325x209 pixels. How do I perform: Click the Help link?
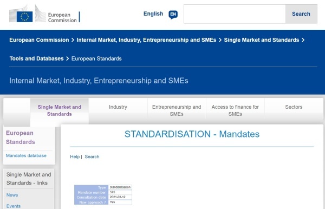(x=75, y=156)
